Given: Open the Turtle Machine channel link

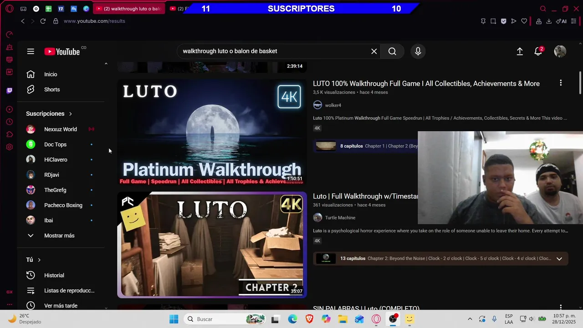Looking at the screenshot, I should click(340, 218).
